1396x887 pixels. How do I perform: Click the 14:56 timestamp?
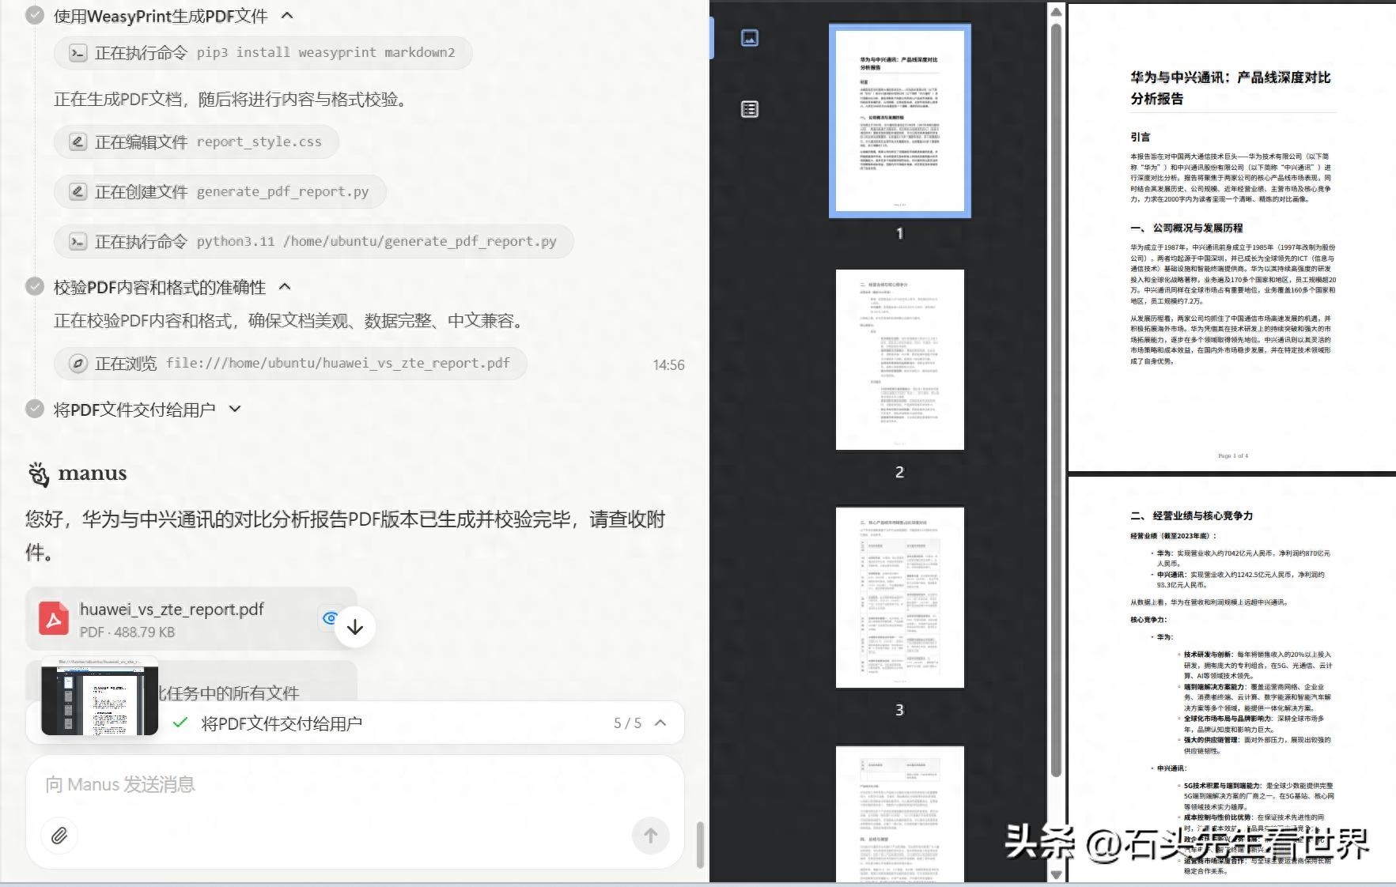(x=668, y=364)
